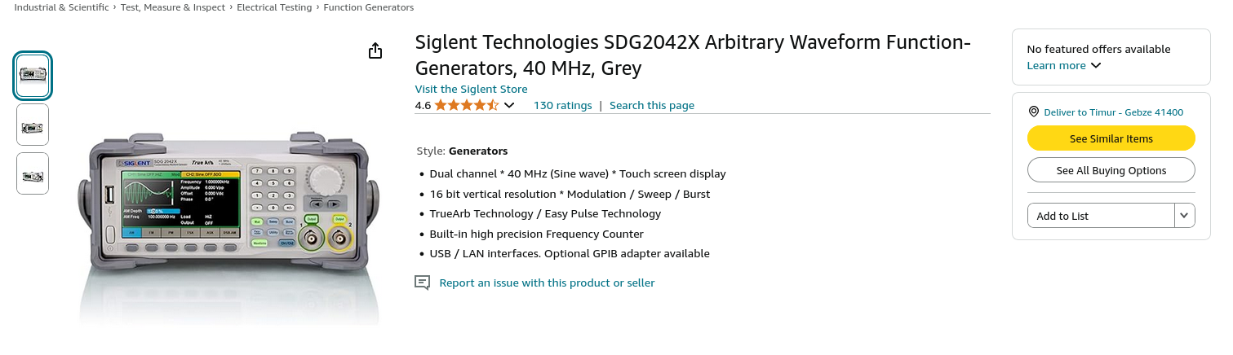Screen dimensions: 1233x355
Task: Click See All Buying Options button
Action: [x=1111, y=170]
